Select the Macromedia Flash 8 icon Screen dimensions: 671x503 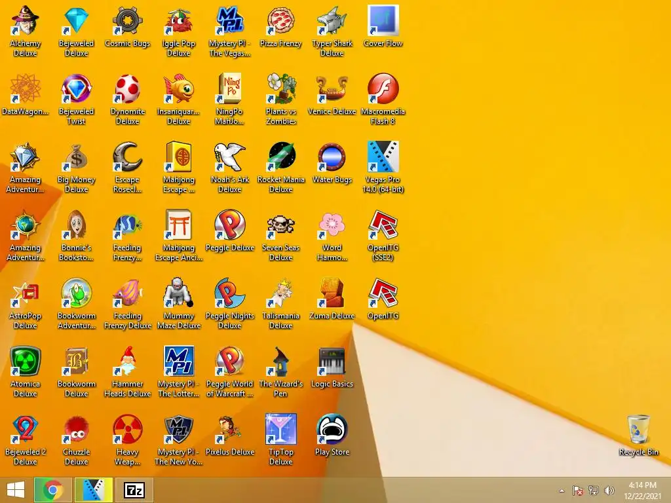(x=383, y=88)
